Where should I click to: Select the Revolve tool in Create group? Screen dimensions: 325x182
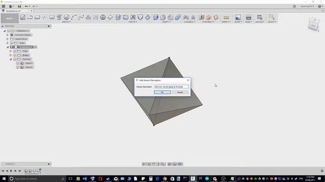click(125, 17)
